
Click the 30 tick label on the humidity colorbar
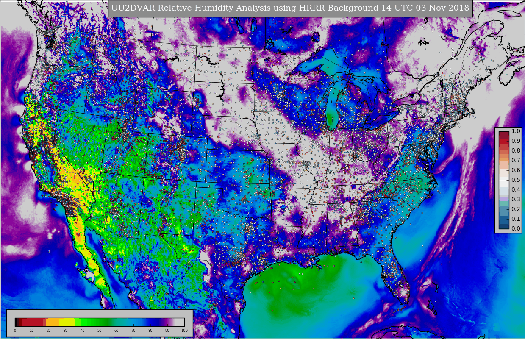66,331
